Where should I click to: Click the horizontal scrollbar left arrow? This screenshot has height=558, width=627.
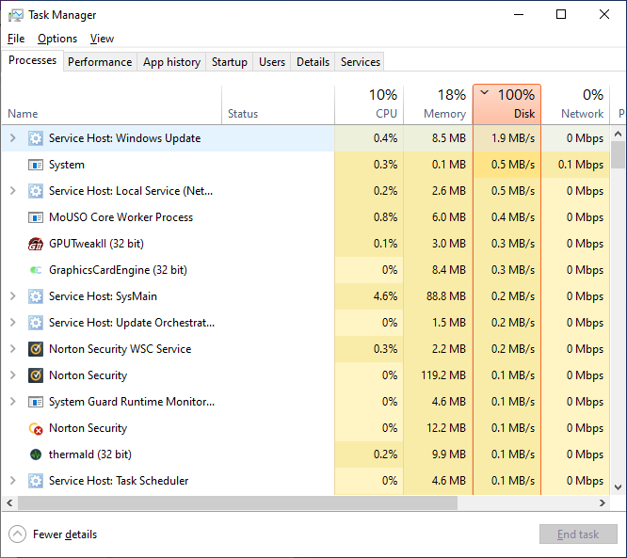tap(9, 503)
